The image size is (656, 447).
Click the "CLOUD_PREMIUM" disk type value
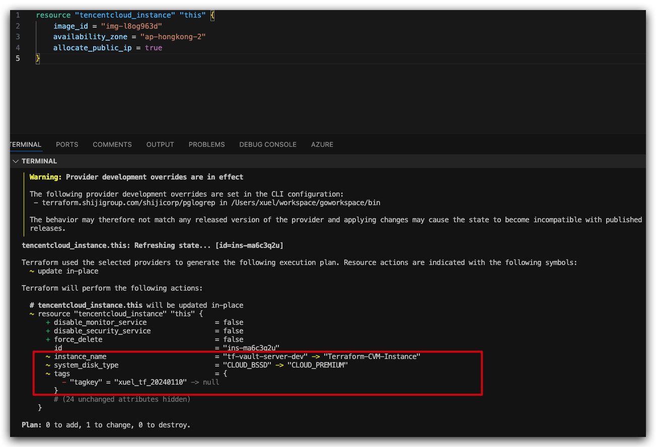click(317, 365)
